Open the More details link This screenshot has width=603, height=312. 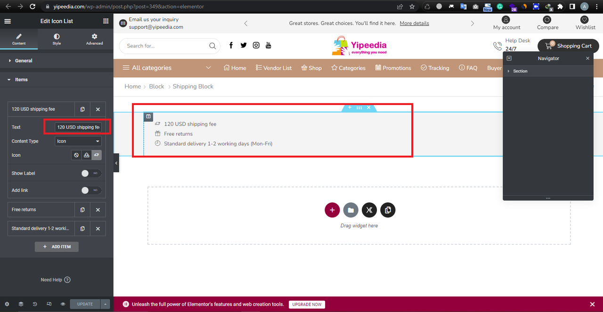[415, 23]
